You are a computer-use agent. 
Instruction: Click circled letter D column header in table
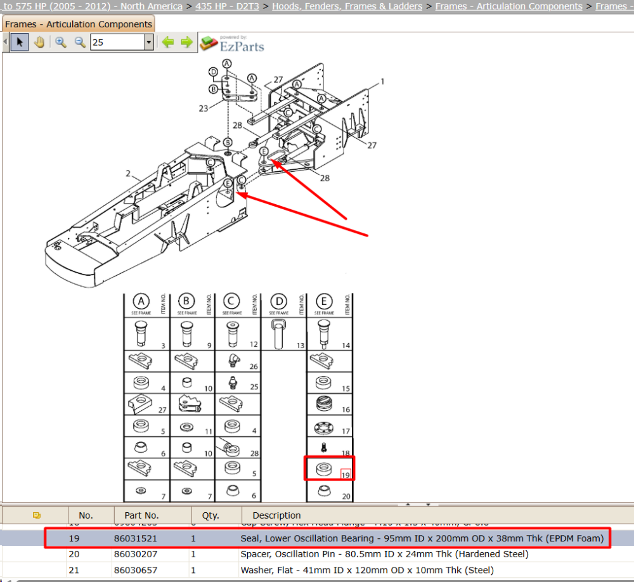pyautogui.click(x=279, y=302)
